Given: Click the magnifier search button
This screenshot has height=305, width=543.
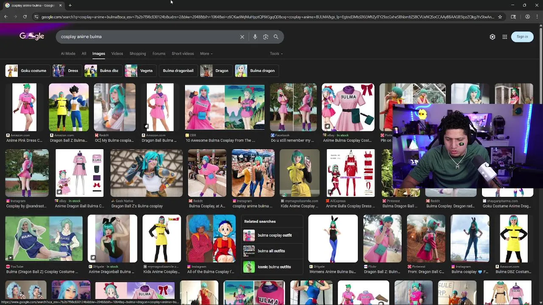Looking at the screenshot, I should pos(276,37).
